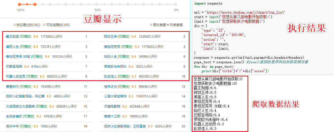The width and height of the screenshot is (334, 132).
Task: Click [可播放] next to 泰坦尼克号 3D版
Action: tap(37, 57)
